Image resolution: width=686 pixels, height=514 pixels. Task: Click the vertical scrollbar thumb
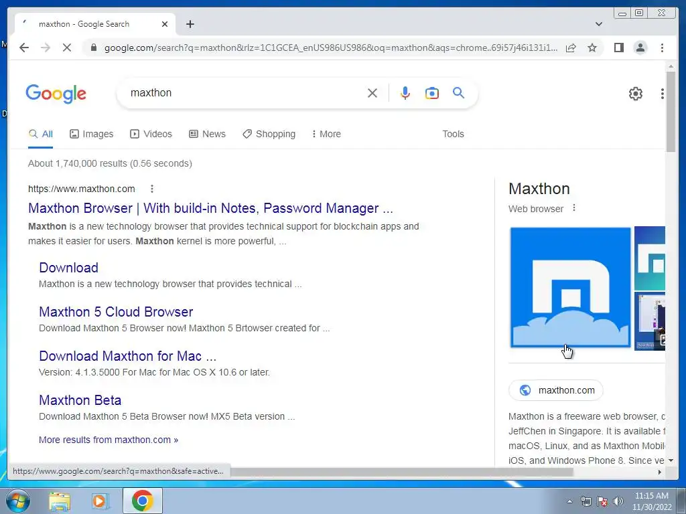click(x=671, y=112)
